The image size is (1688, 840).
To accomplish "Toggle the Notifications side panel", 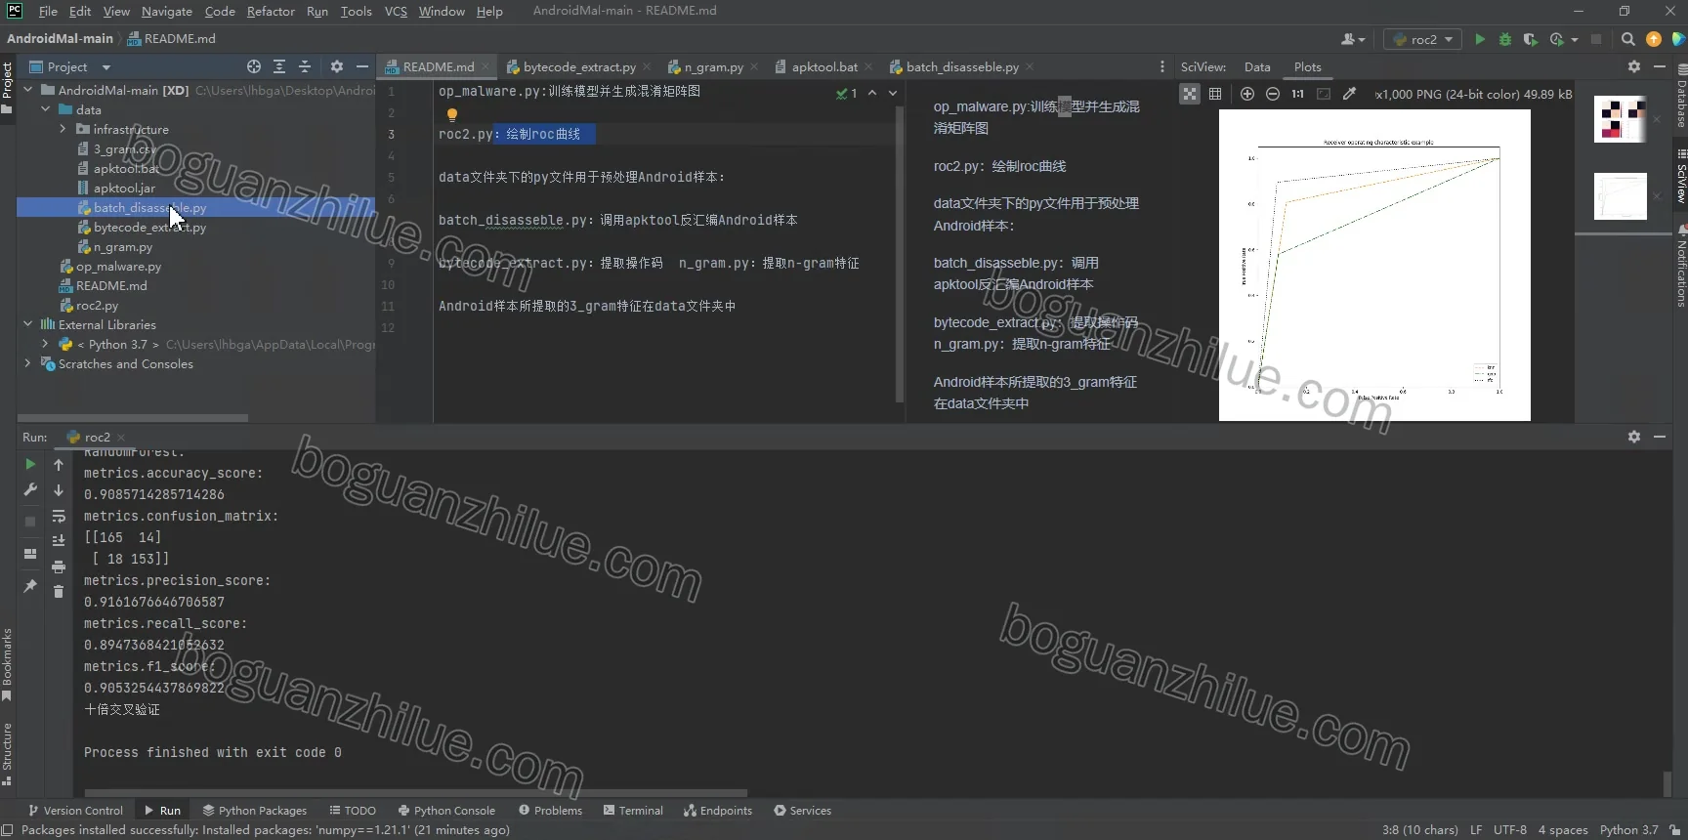I will click(x=1681, y=266).
